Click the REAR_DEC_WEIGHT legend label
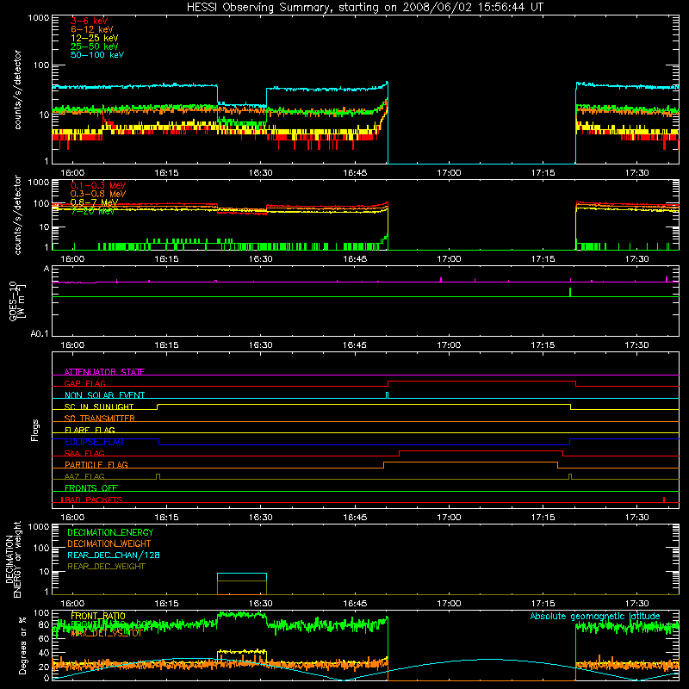Screen dimensions: 689x689 [106, 567]
